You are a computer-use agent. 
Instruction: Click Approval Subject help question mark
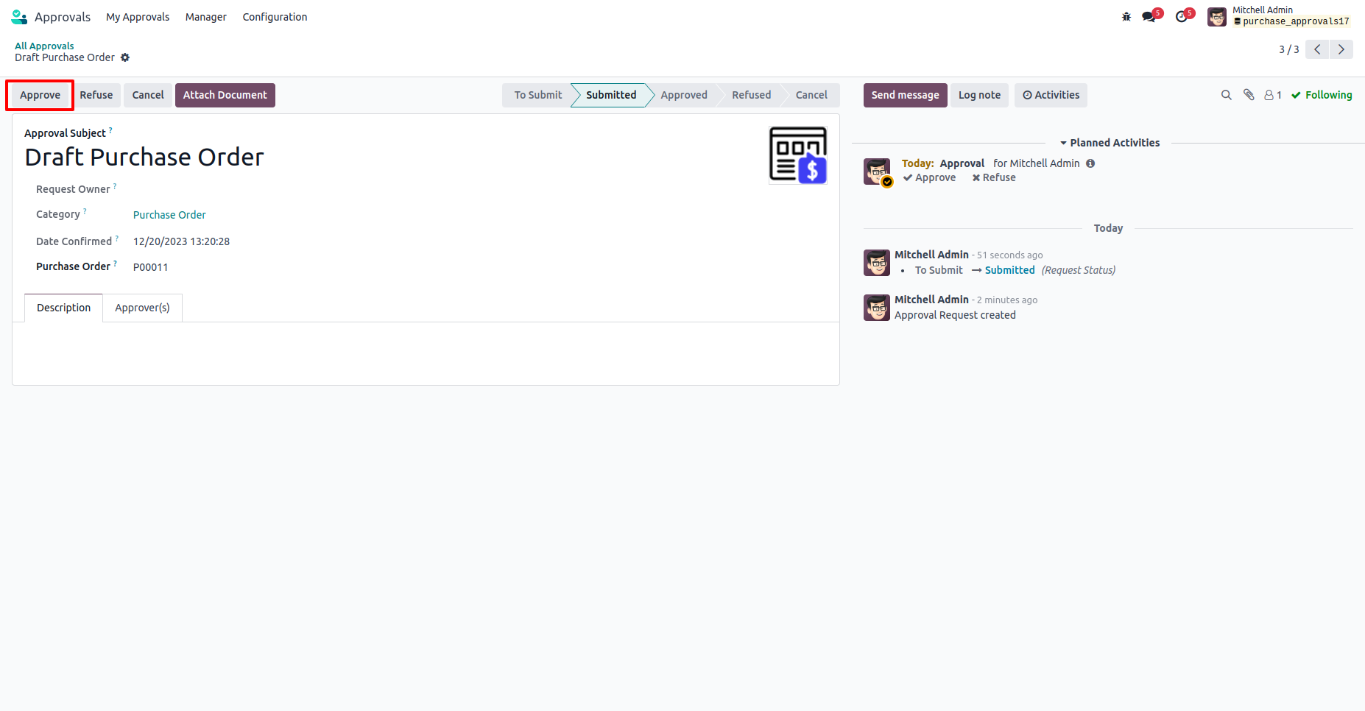click(x=110, y=130)
